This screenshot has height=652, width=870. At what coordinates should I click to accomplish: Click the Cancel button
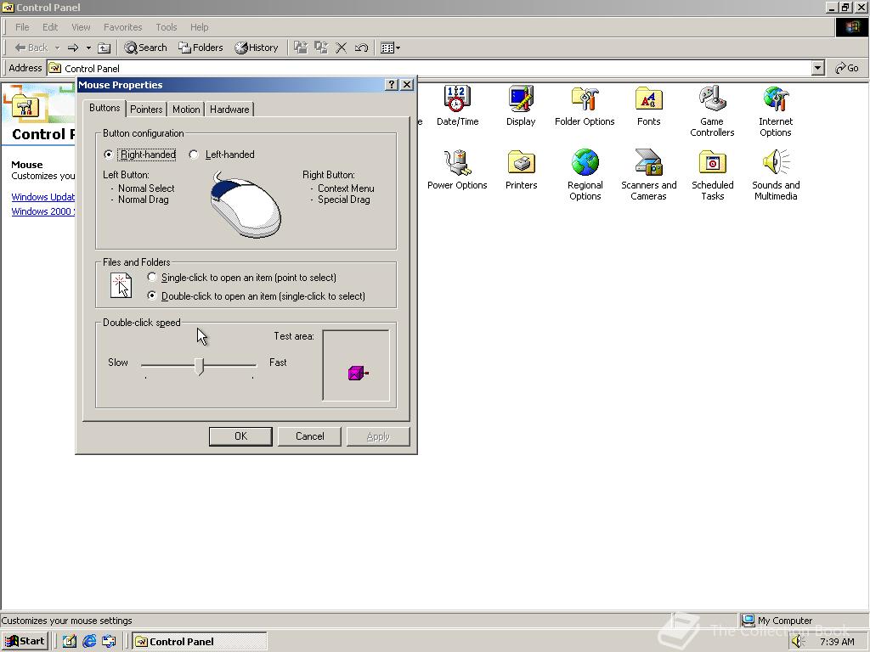tap(309, 436)
